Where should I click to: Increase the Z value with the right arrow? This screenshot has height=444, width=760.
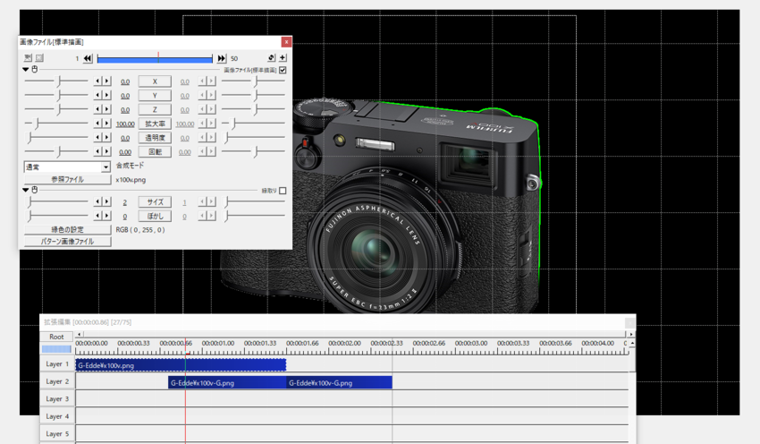pos(106,109)
